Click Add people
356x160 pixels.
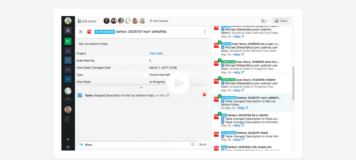click(159, 21)
